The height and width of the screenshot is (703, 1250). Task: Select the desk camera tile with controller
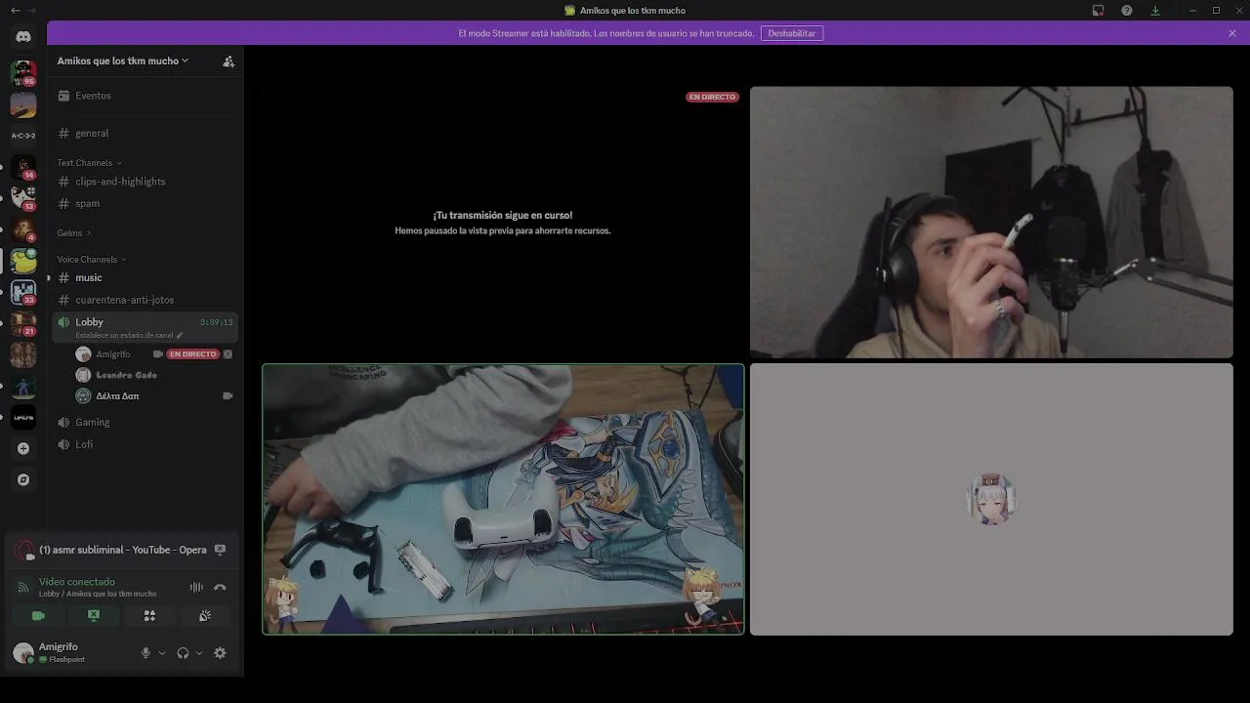pos(503,500)
